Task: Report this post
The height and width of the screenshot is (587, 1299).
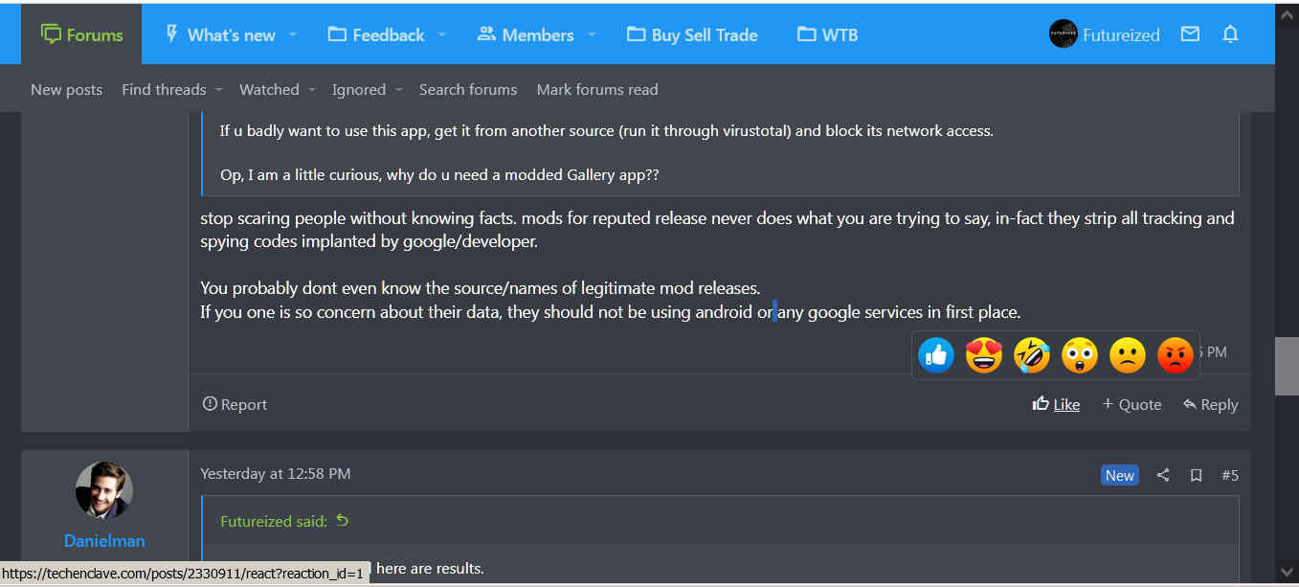Action: point(235,404)
